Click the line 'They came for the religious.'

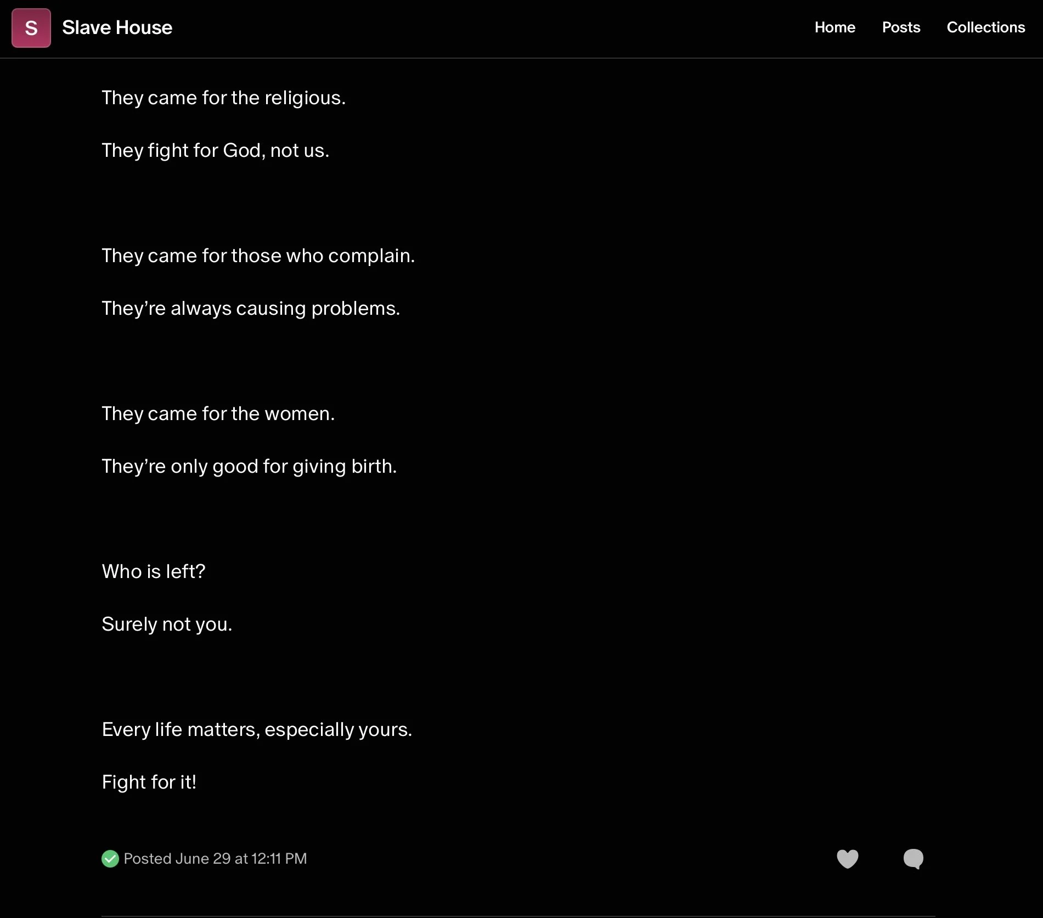(x=224, y=98)
